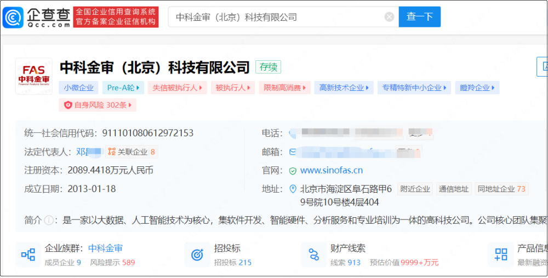548x278 pixels.
Task: Open the FAS 中科金审 company logo thumbnail
Action: (34, 76)
